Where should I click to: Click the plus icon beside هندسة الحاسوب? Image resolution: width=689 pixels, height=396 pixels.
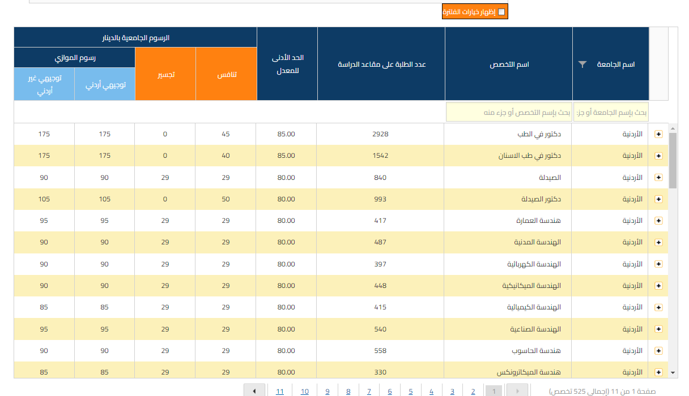click(x=658, y=350)
